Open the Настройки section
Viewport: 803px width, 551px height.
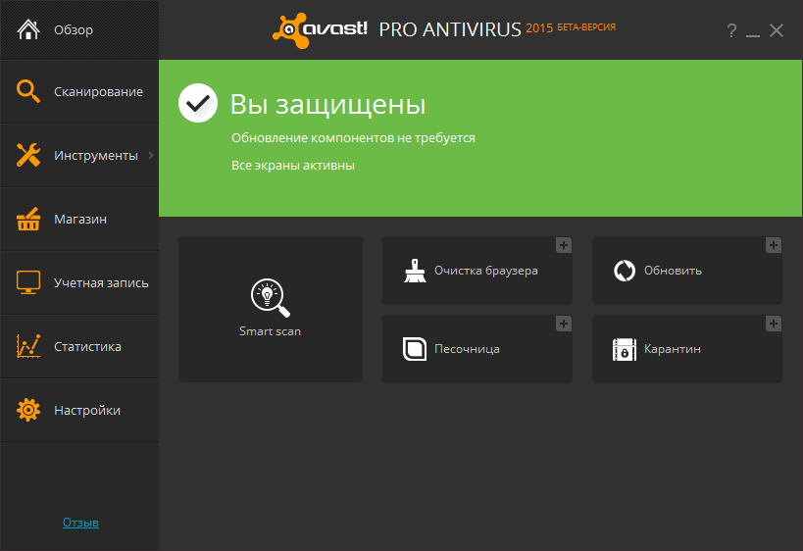(x=79, y=410)
